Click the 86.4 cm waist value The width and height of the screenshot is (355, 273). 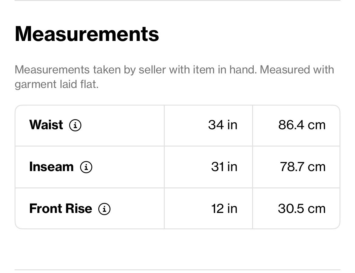tap(302, 125)
